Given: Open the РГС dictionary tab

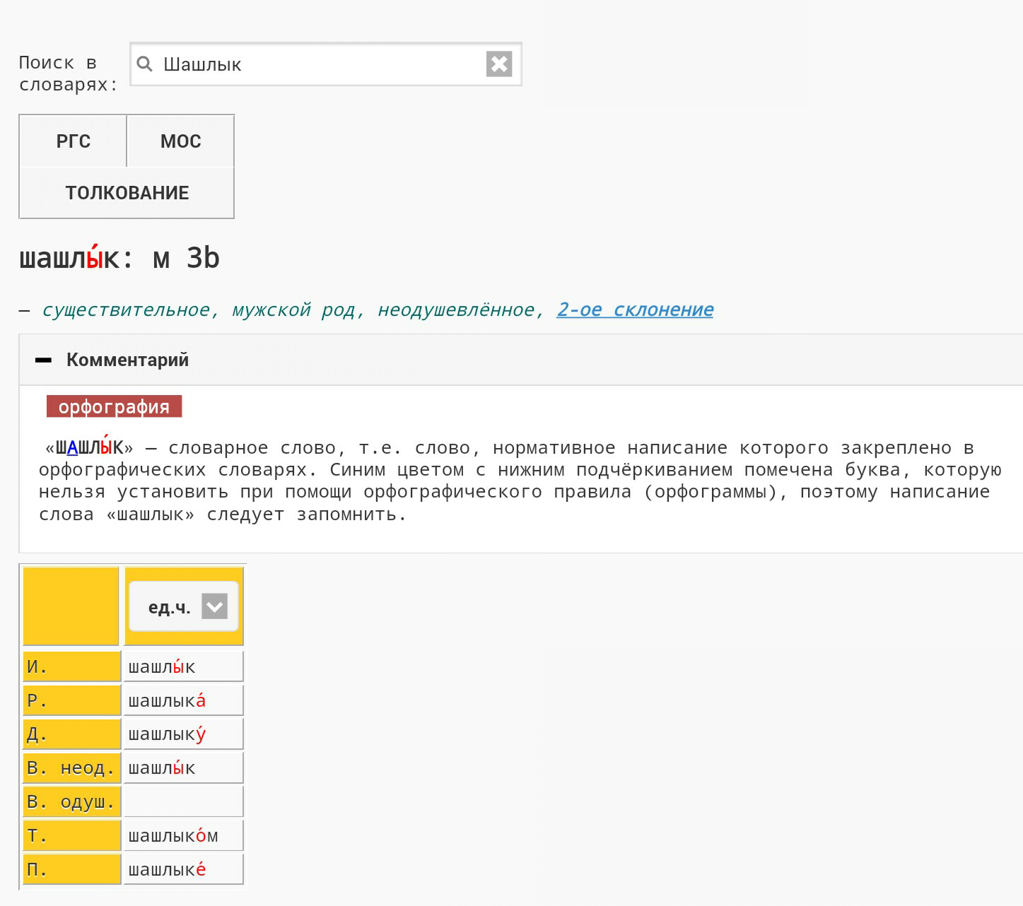Looking at the screenshot, I should click(74, 141).
